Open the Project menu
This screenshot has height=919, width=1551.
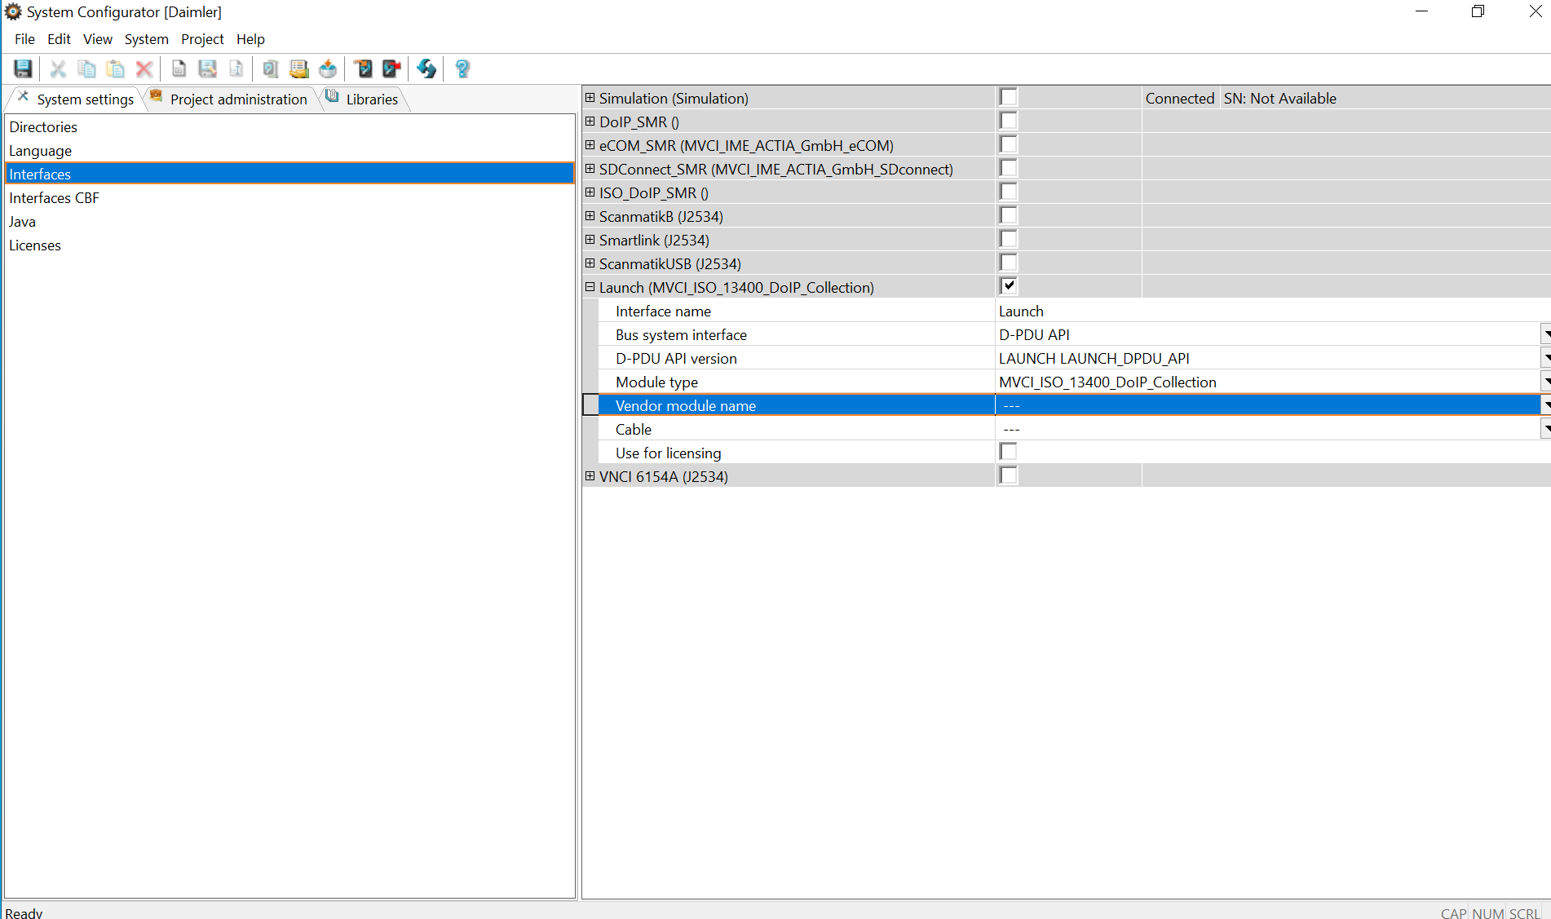pyautogui.click(x=202, y=39)
